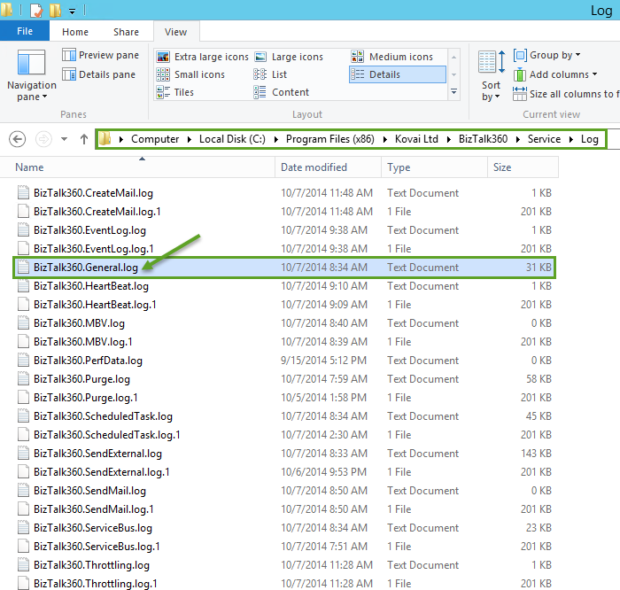This screenshot has height=590, width=620.
Task: Sort by Date modified column header
Action: pos(314,167)
